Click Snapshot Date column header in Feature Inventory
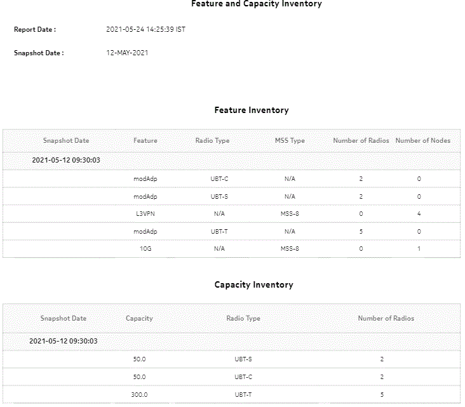 [66, 140]
